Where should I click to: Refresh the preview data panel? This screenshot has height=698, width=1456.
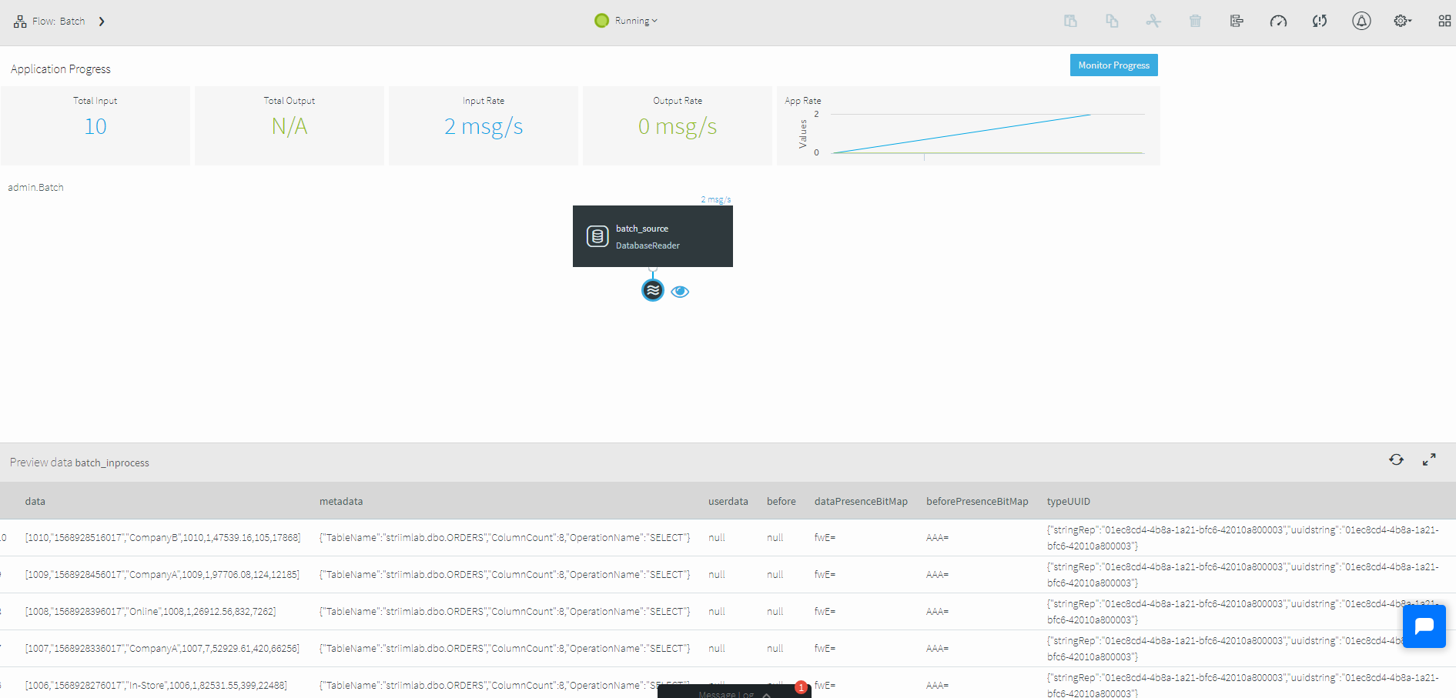click(1396, 459)
